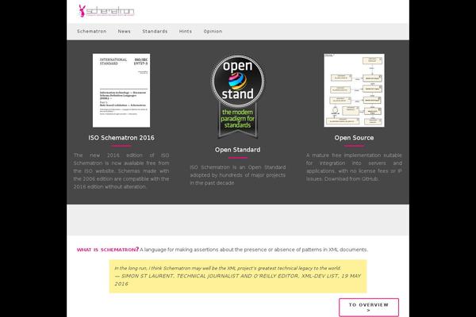Click the ISO Schematron 2016 heading
The width and height of the screenshot is (476, 317).
coord(121,138)
